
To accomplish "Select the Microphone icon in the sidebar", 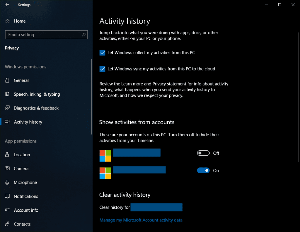I will pyautogui.click(x=7, y=182).
